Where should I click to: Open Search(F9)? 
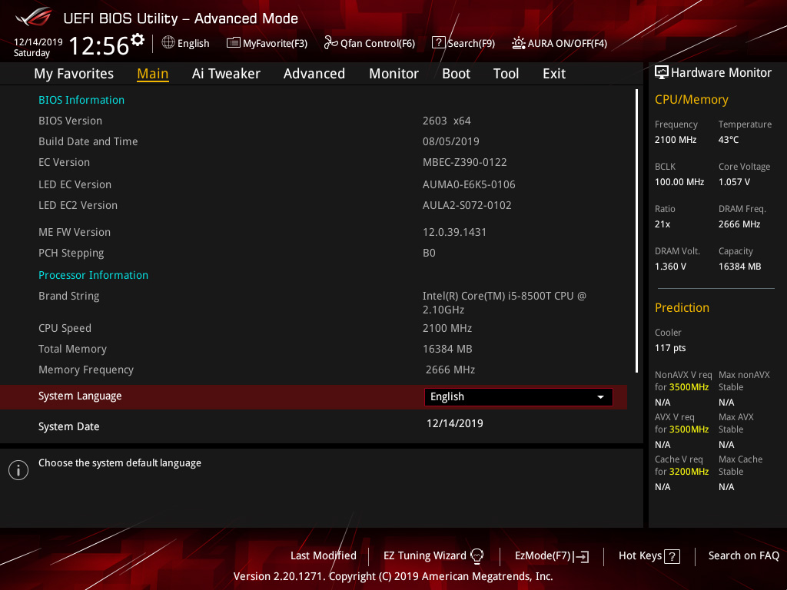click(463, 43)
